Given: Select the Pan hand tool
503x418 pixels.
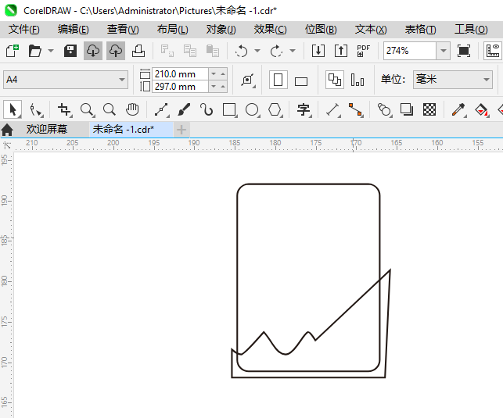Looking at the screenshot, I should pos(132,109).
